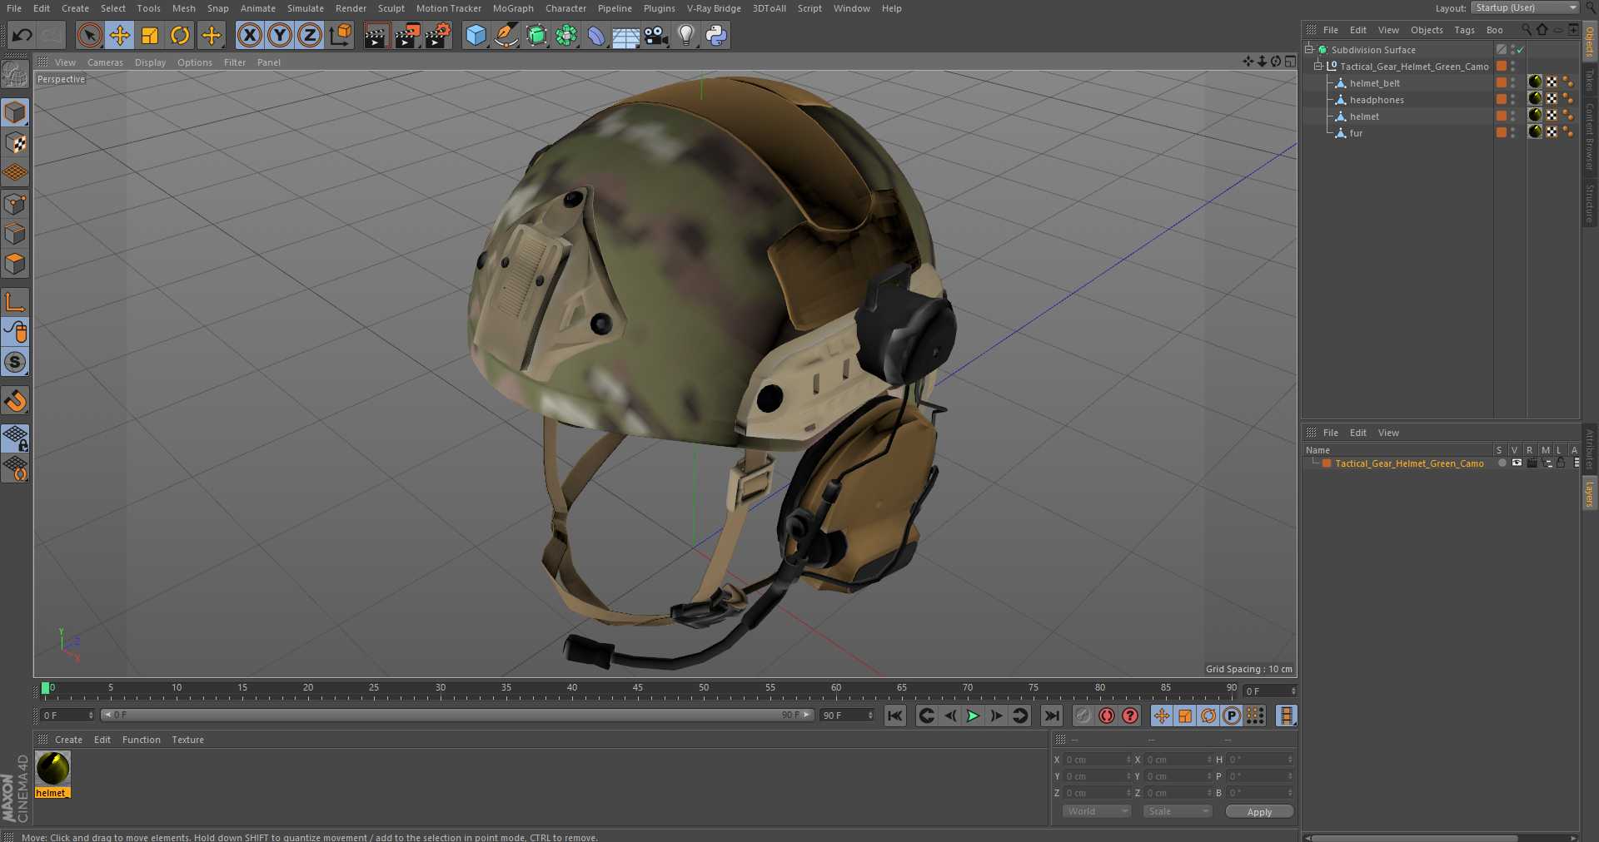Viewport: 1599px width, 842px height.
Task: Select the helmet_belt object
Action: 1375,83
